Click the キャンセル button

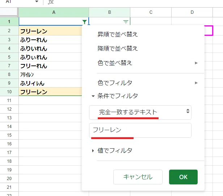pos(138,177)
